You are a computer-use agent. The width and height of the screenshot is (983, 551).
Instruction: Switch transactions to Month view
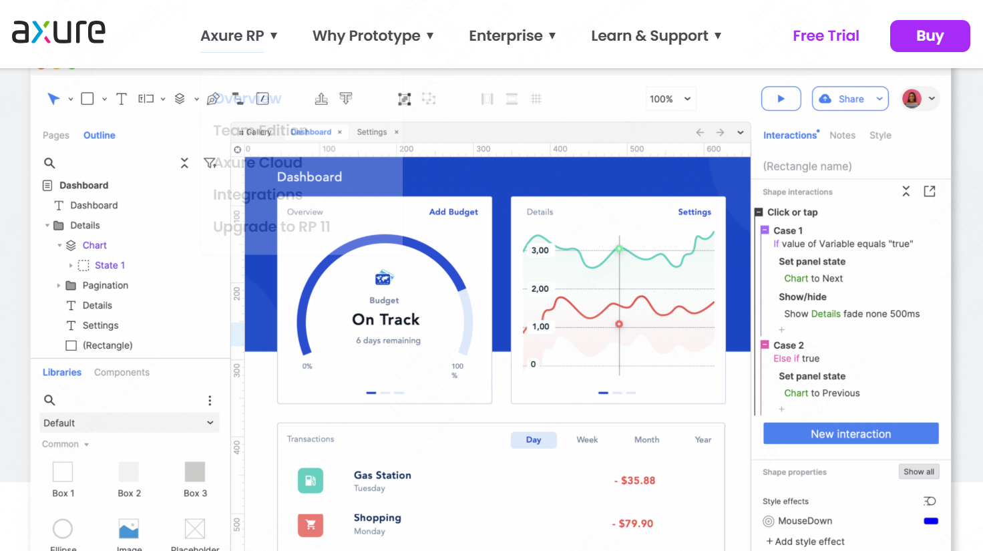click(x=646, y=439)
